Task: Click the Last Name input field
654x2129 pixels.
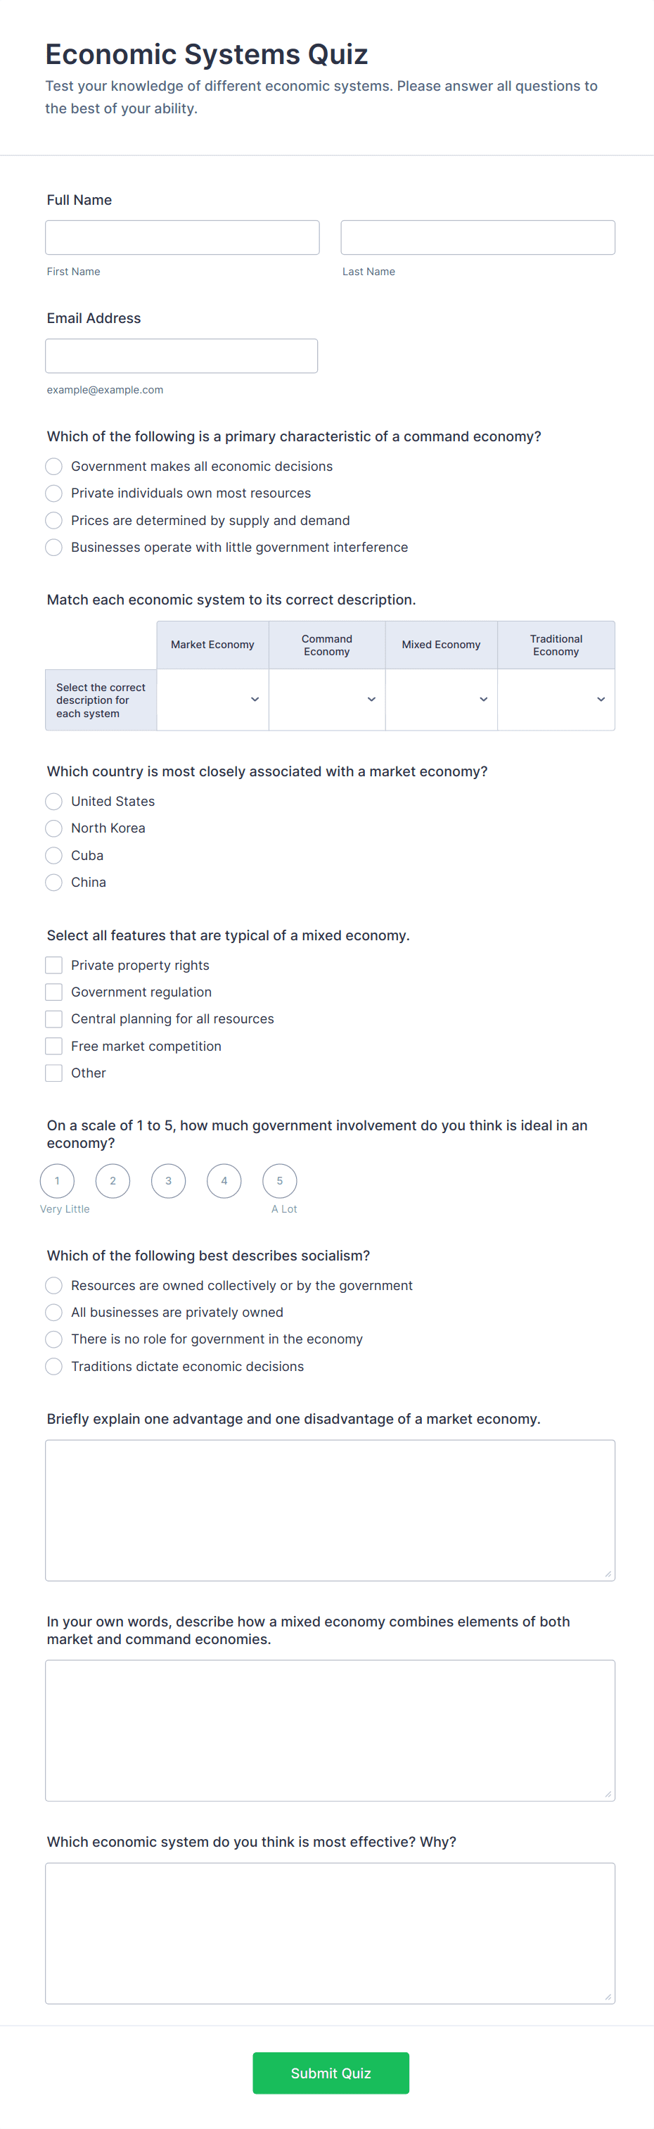Action: pos(477,237)
